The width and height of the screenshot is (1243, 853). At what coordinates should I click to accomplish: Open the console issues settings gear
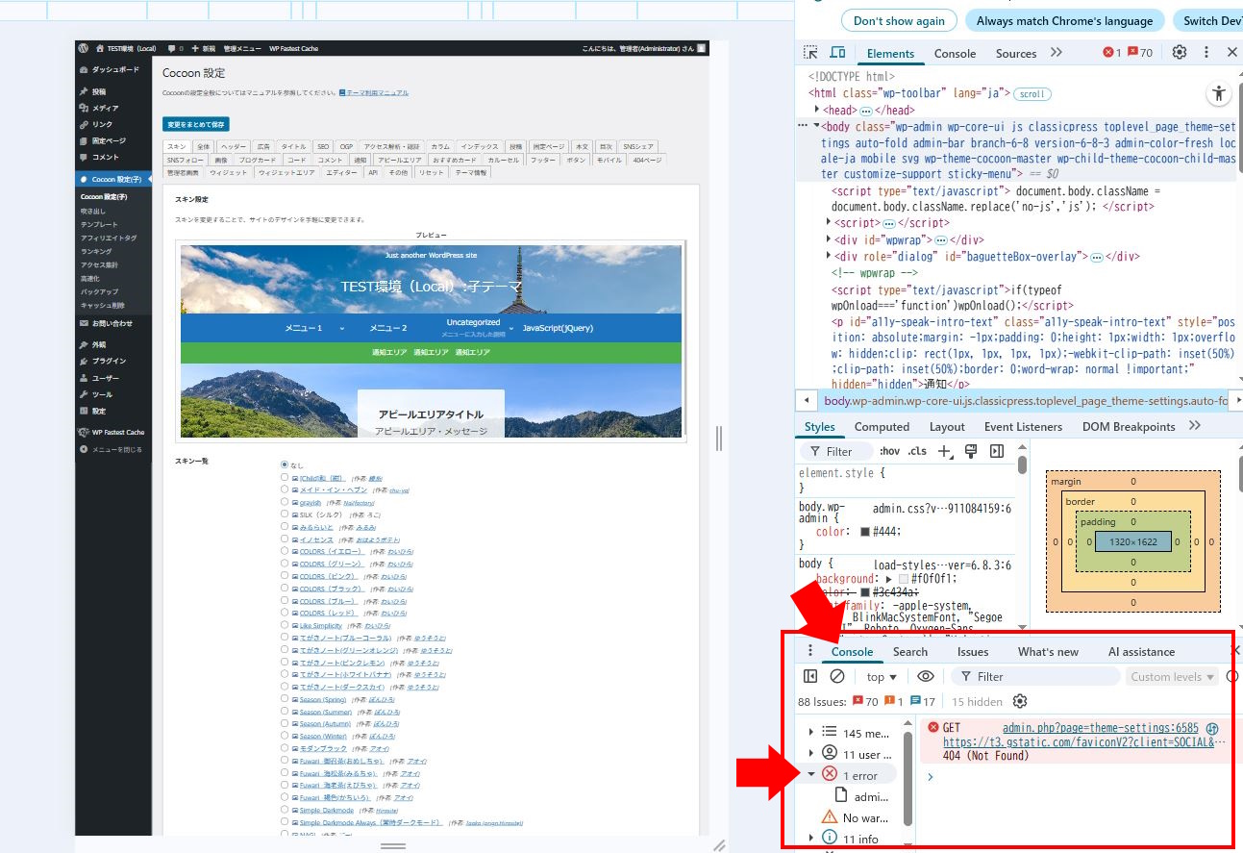(1020, 702)
